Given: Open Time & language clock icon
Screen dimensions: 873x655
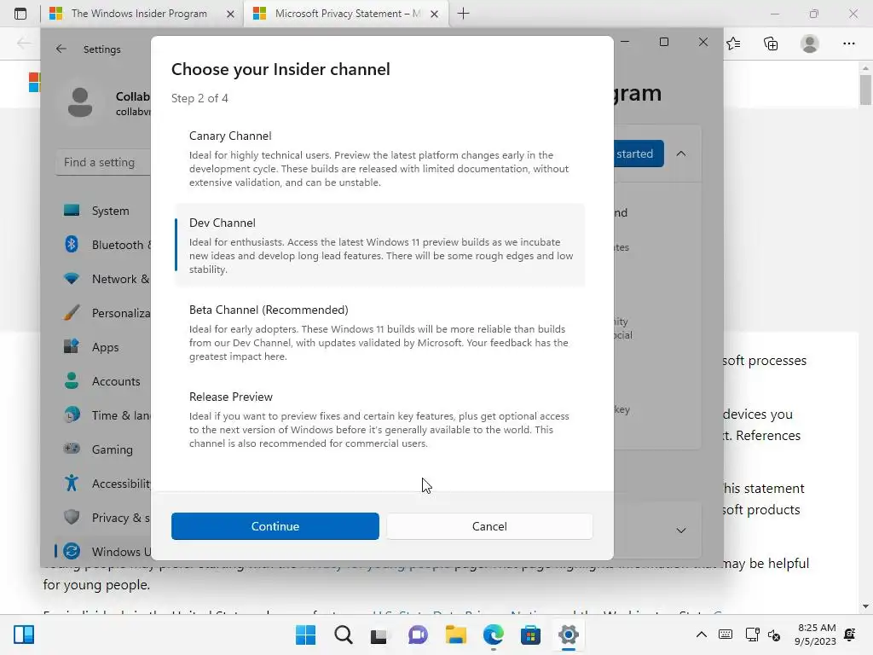Looking at the screenshot, I should (72, 415).
